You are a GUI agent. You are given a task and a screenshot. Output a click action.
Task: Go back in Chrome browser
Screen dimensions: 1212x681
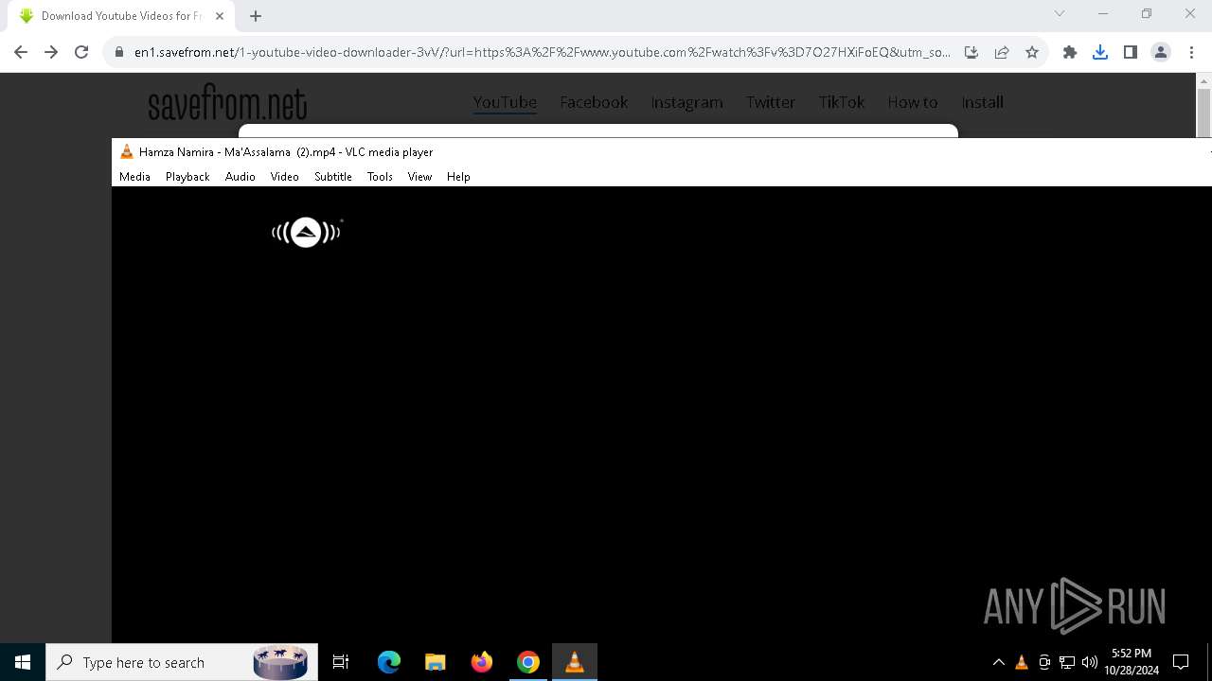21,52
